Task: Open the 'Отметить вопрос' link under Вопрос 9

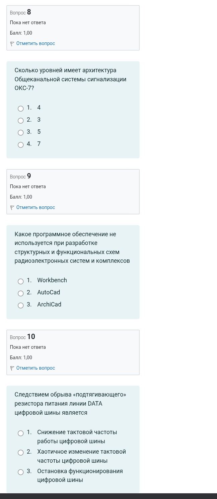Action: tap(35, 207)
